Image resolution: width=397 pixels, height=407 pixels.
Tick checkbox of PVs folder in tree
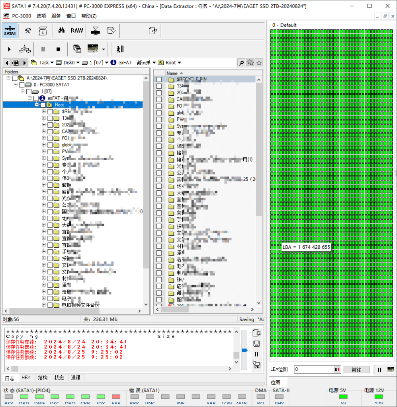point(50,151)
